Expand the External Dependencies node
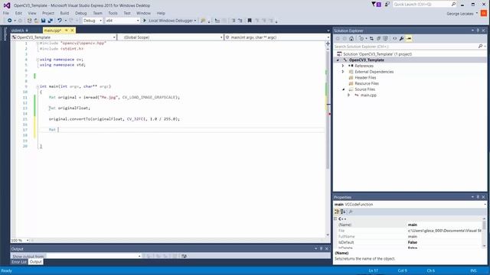Image resolution: width=490 pixels, height=275 pixels. pos(343,72)
